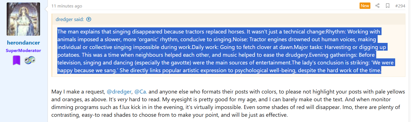The height and width of the screenshot is (122, 411).
Task: Click the infinity symbol badge icon
Action: (x=30, y=60)
